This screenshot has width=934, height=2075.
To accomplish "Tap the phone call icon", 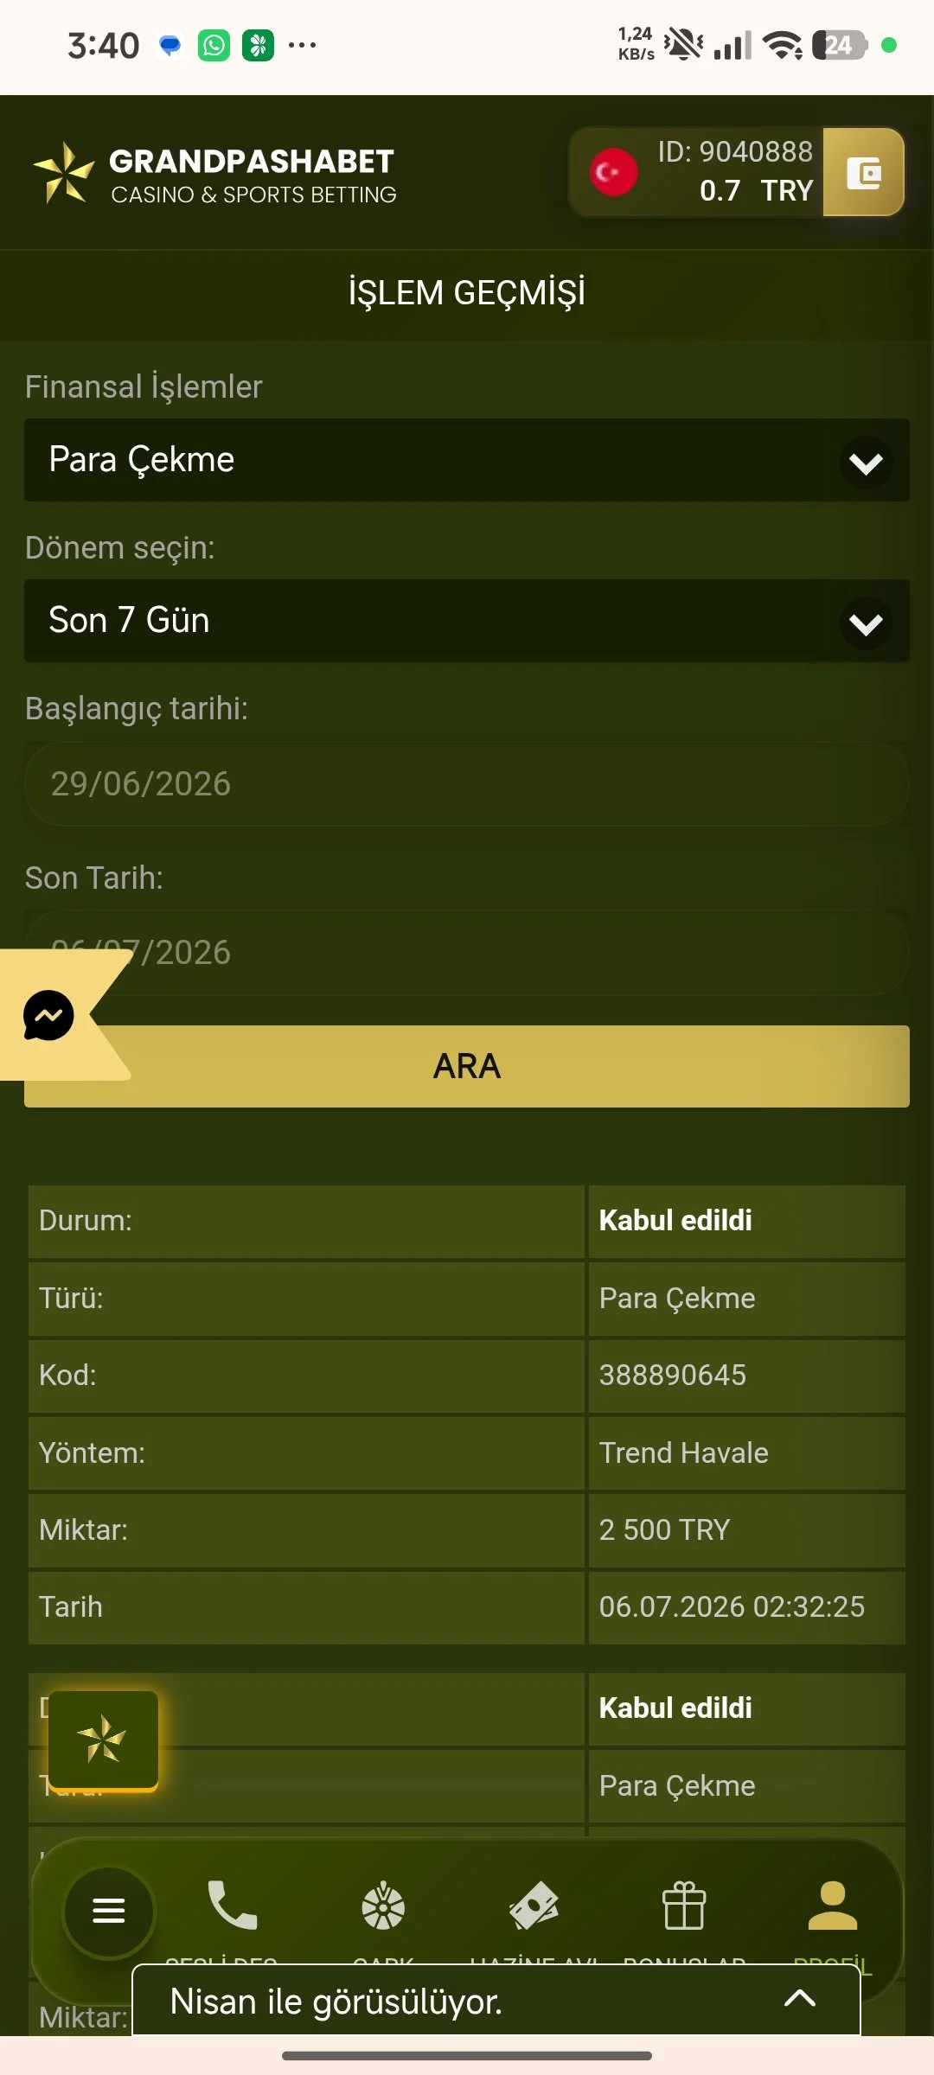I will pos(232,1905).
